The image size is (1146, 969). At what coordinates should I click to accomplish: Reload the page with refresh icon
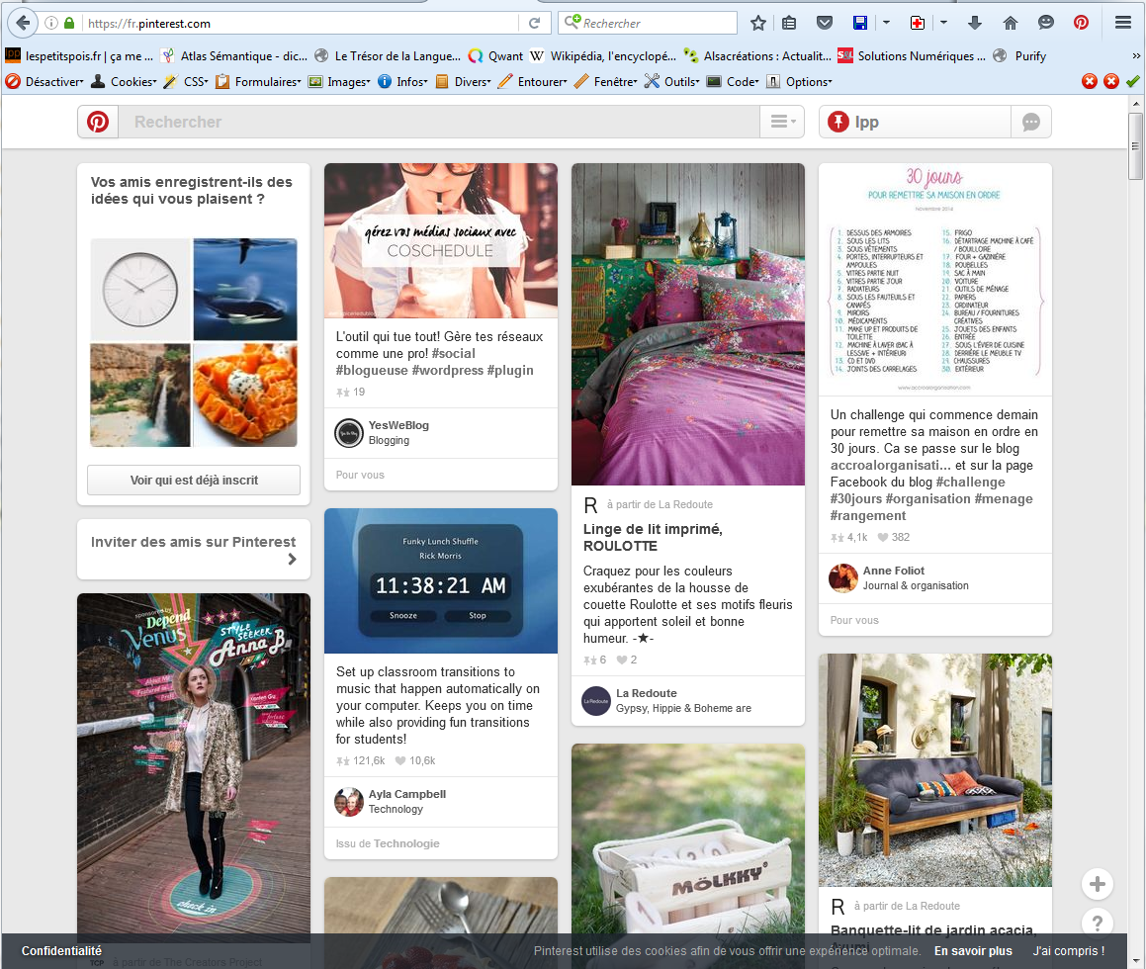coord(534,24)
